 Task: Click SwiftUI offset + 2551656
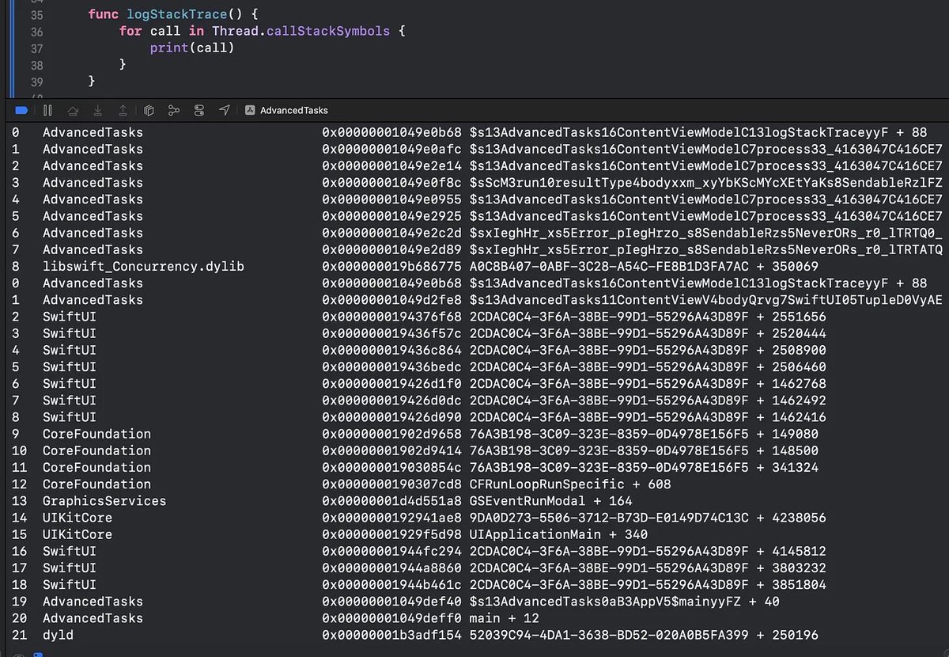coord(791,317)
